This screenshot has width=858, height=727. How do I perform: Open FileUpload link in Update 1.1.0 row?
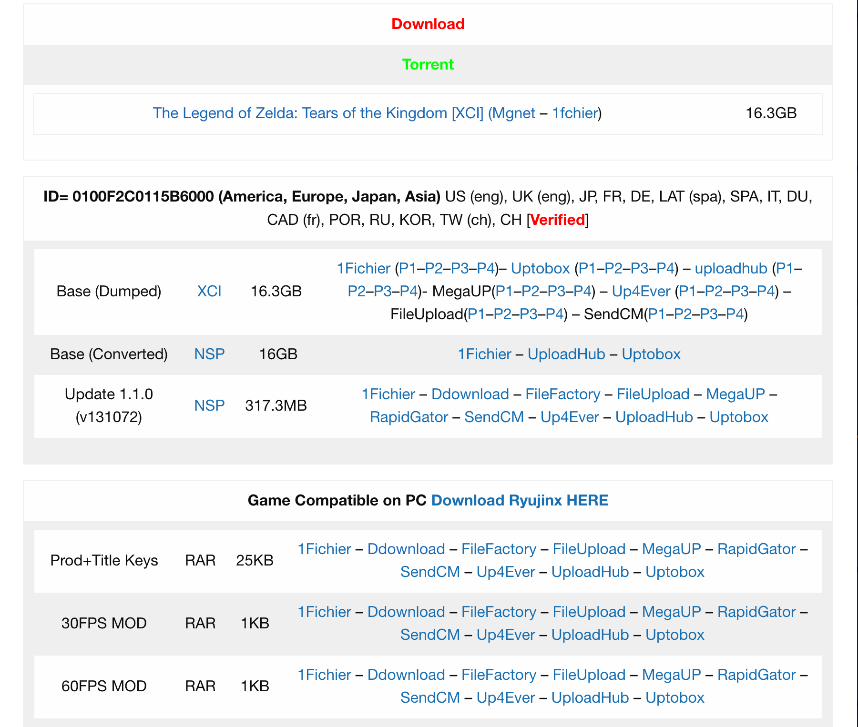coord(653,394)
